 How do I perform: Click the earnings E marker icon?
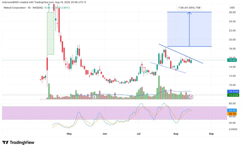pyautogui.click(x=94, y=97)
